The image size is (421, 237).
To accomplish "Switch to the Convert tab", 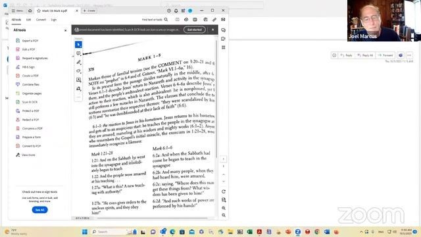I will (x=41, y=20).
